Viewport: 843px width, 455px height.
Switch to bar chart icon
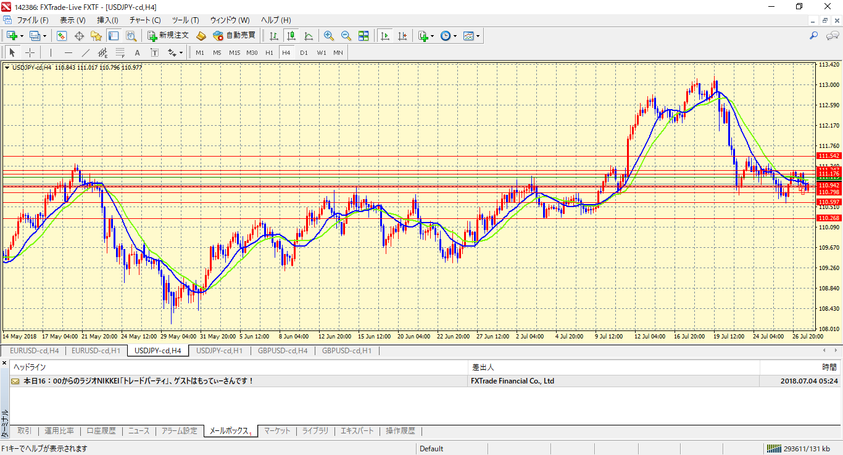[x=273, y=36]
